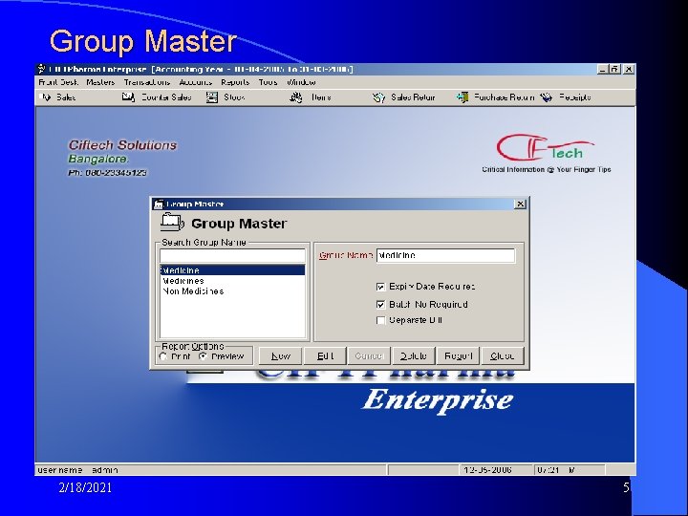Click the Stock toolbar icon
The height and width of the screenshot is (516, 688).
click(x=212, y=97)
